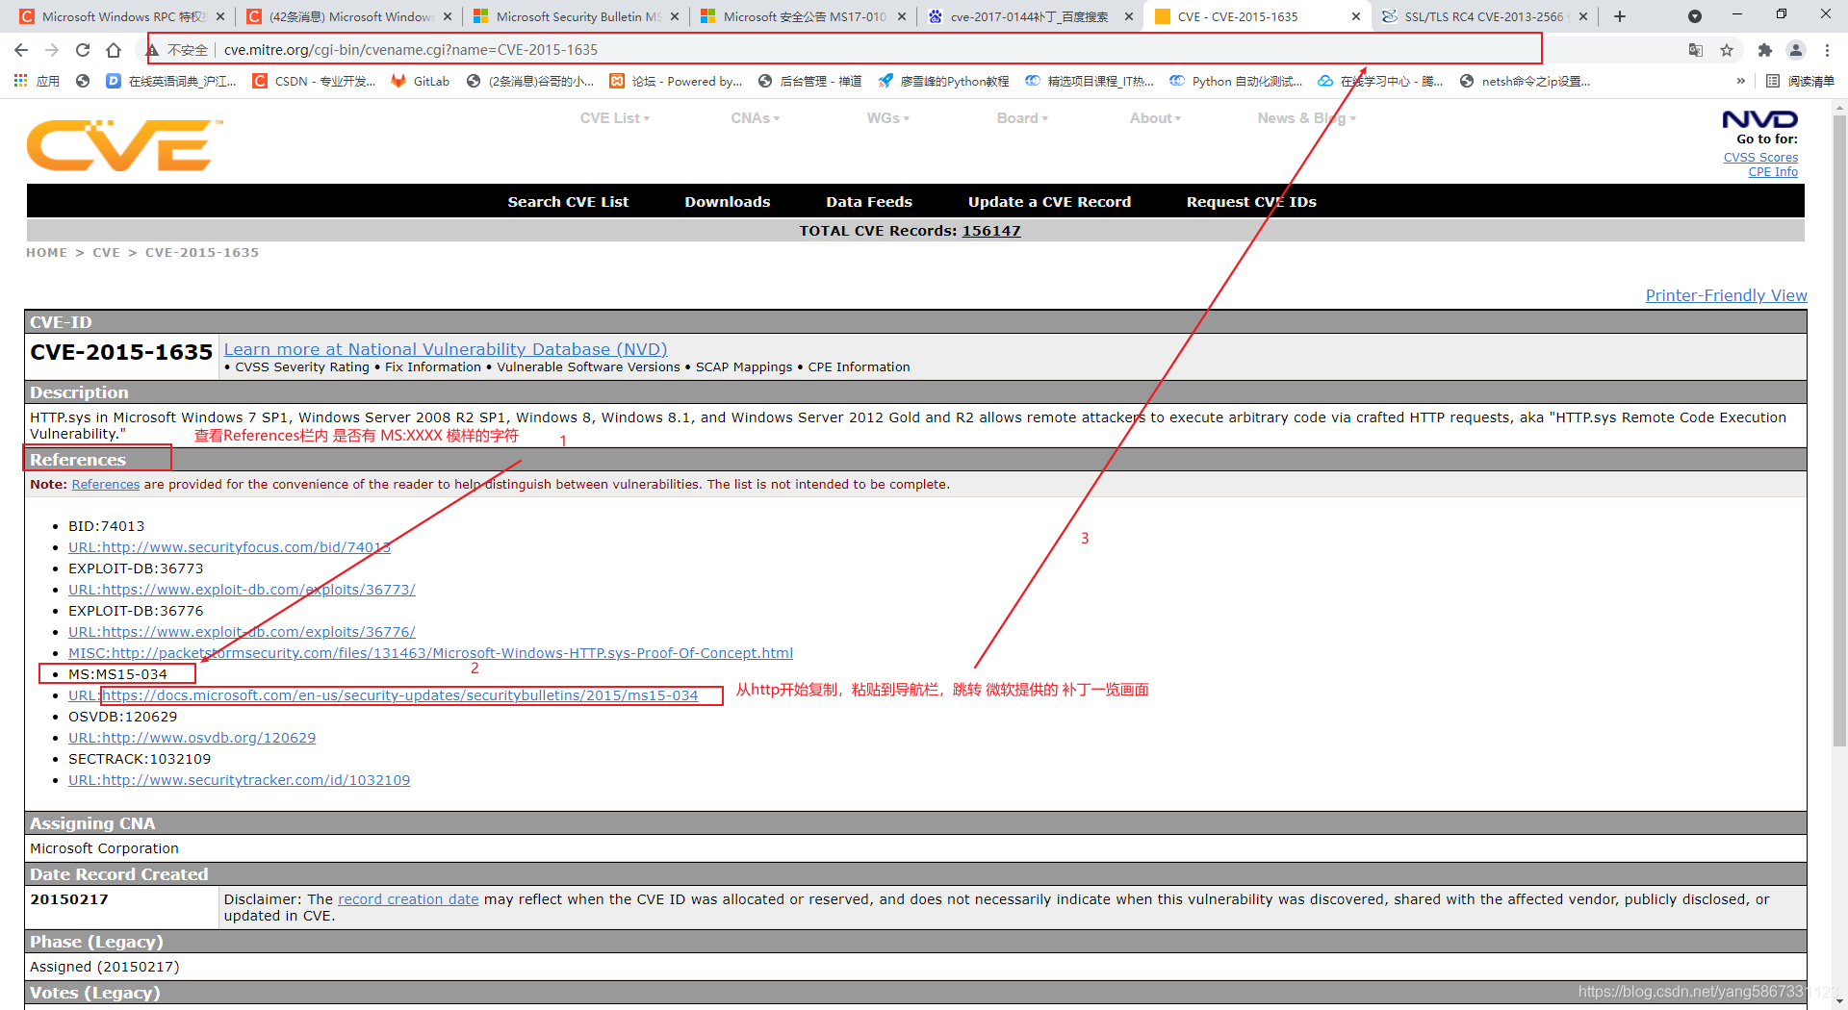Expand the WGs menu
Screen dimensions: 1848x1010
tap(887, 118)
